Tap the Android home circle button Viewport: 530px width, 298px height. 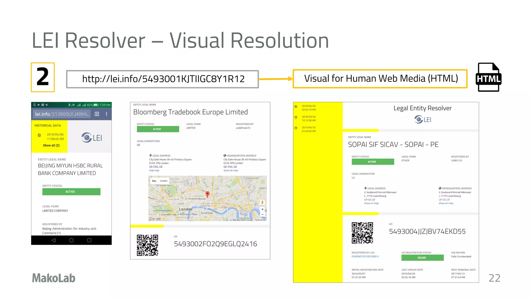pyautogui.click(x=71, y=240)
